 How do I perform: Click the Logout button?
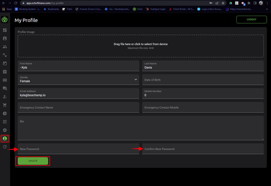[x=251, y=20]
